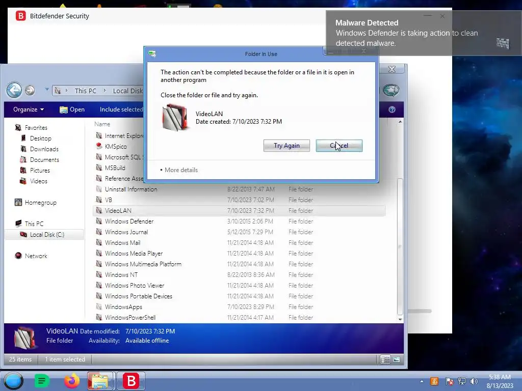Select This PC in the navigation pane
This screenshot has width=522, height=391.
coord(34,224)
